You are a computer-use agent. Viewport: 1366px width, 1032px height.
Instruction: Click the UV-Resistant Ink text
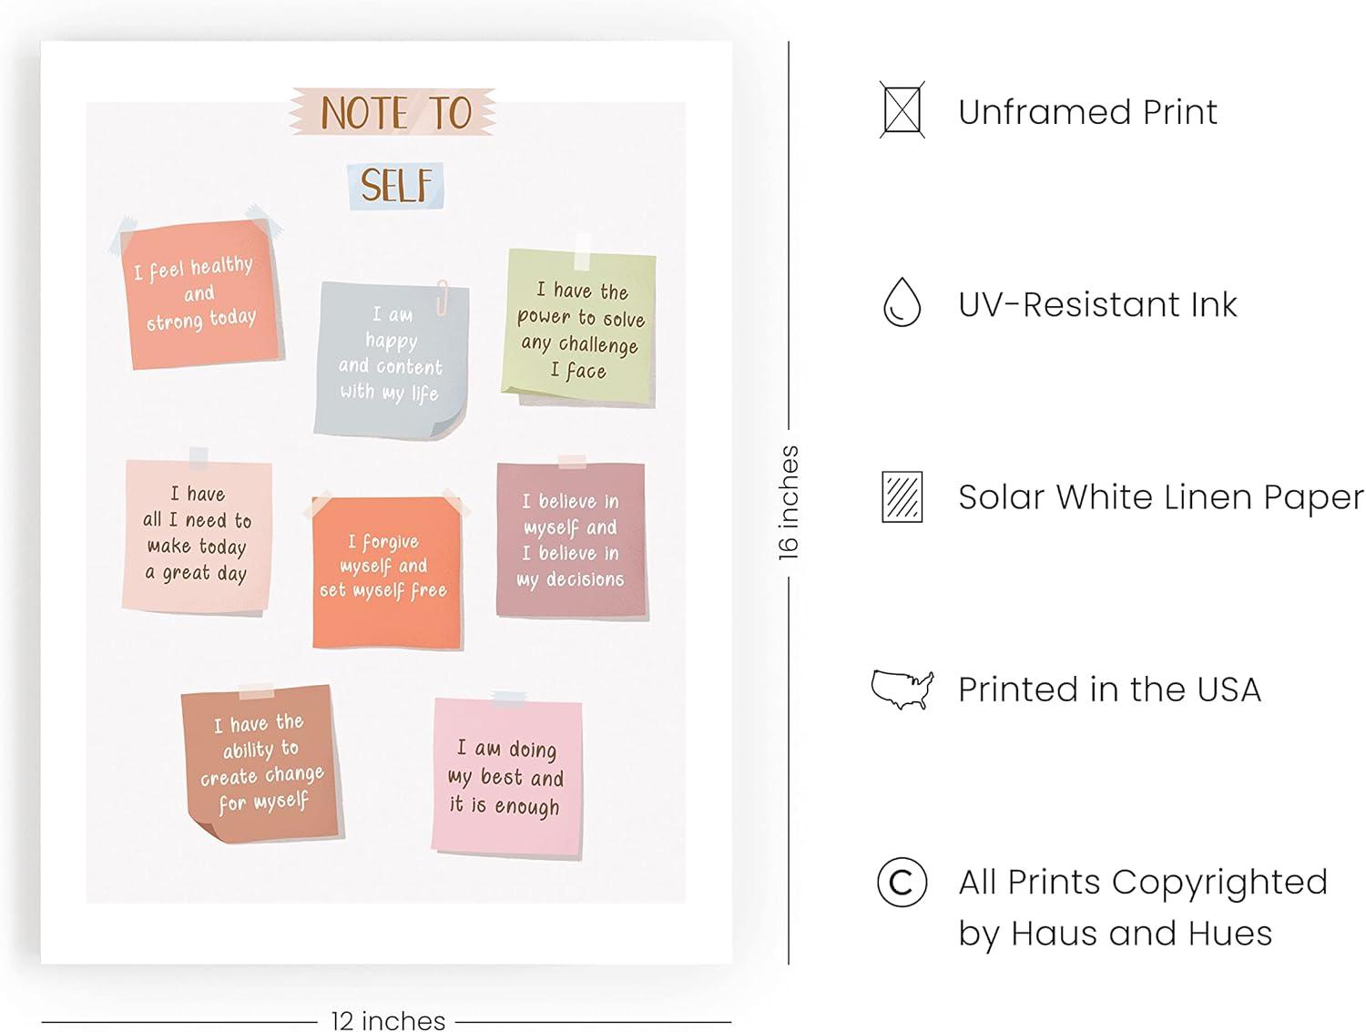click(x=1097, y=304)
